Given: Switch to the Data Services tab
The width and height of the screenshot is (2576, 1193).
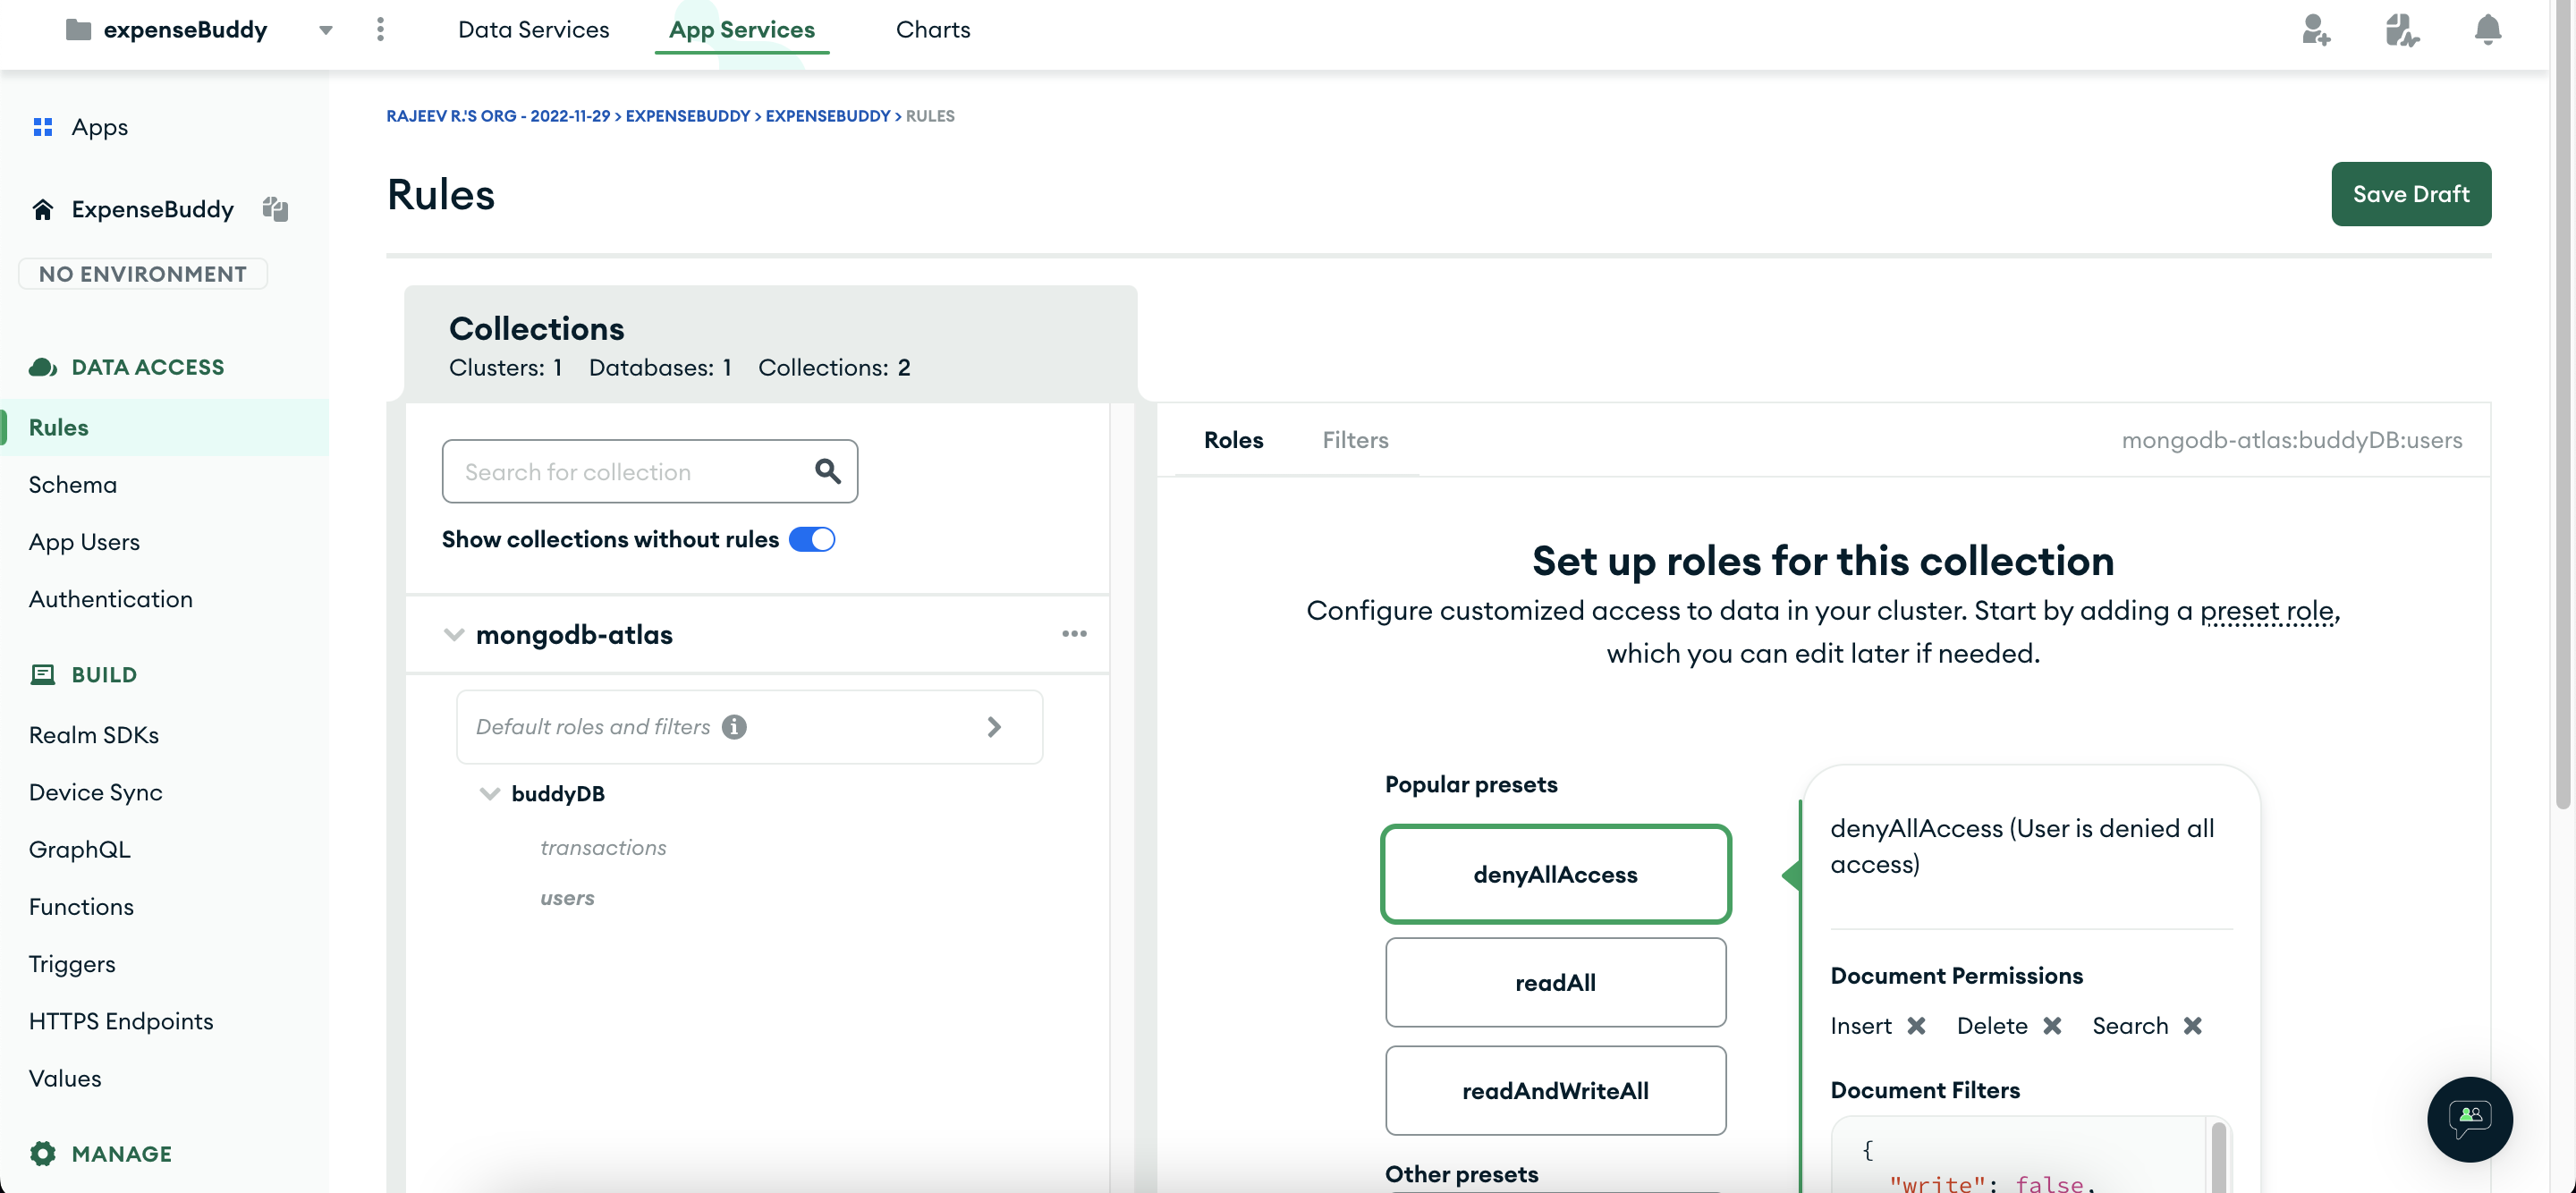Looking at the screenshot, I should coord(533,29).
